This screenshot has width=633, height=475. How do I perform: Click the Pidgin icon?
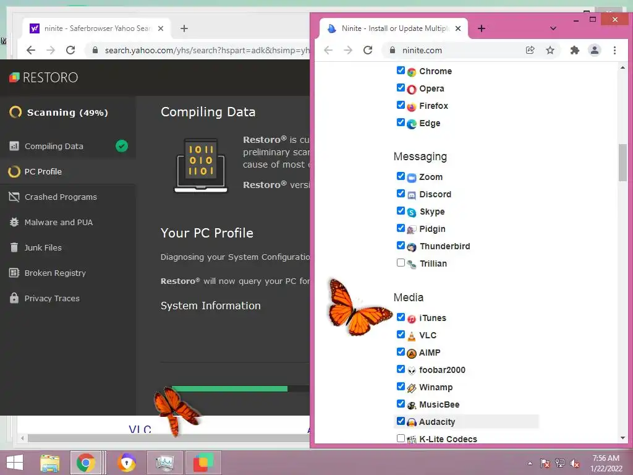[411, 230]
